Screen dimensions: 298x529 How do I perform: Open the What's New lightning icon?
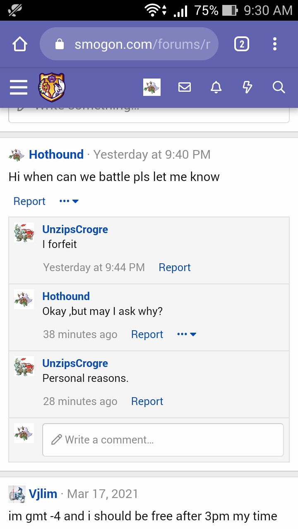[247, 87]
